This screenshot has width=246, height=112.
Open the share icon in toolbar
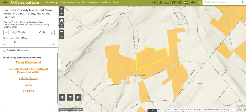click(173, 3)
